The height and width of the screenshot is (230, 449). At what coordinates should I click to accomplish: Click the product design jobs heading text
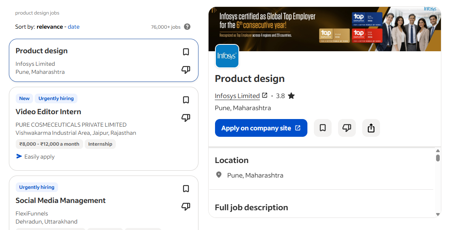coord(37,13)
